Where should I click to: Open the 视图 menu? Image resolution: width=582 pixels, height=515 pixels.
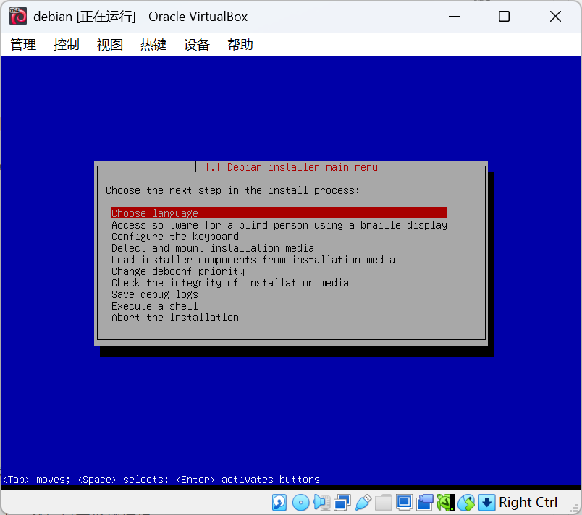coord(110,45)
